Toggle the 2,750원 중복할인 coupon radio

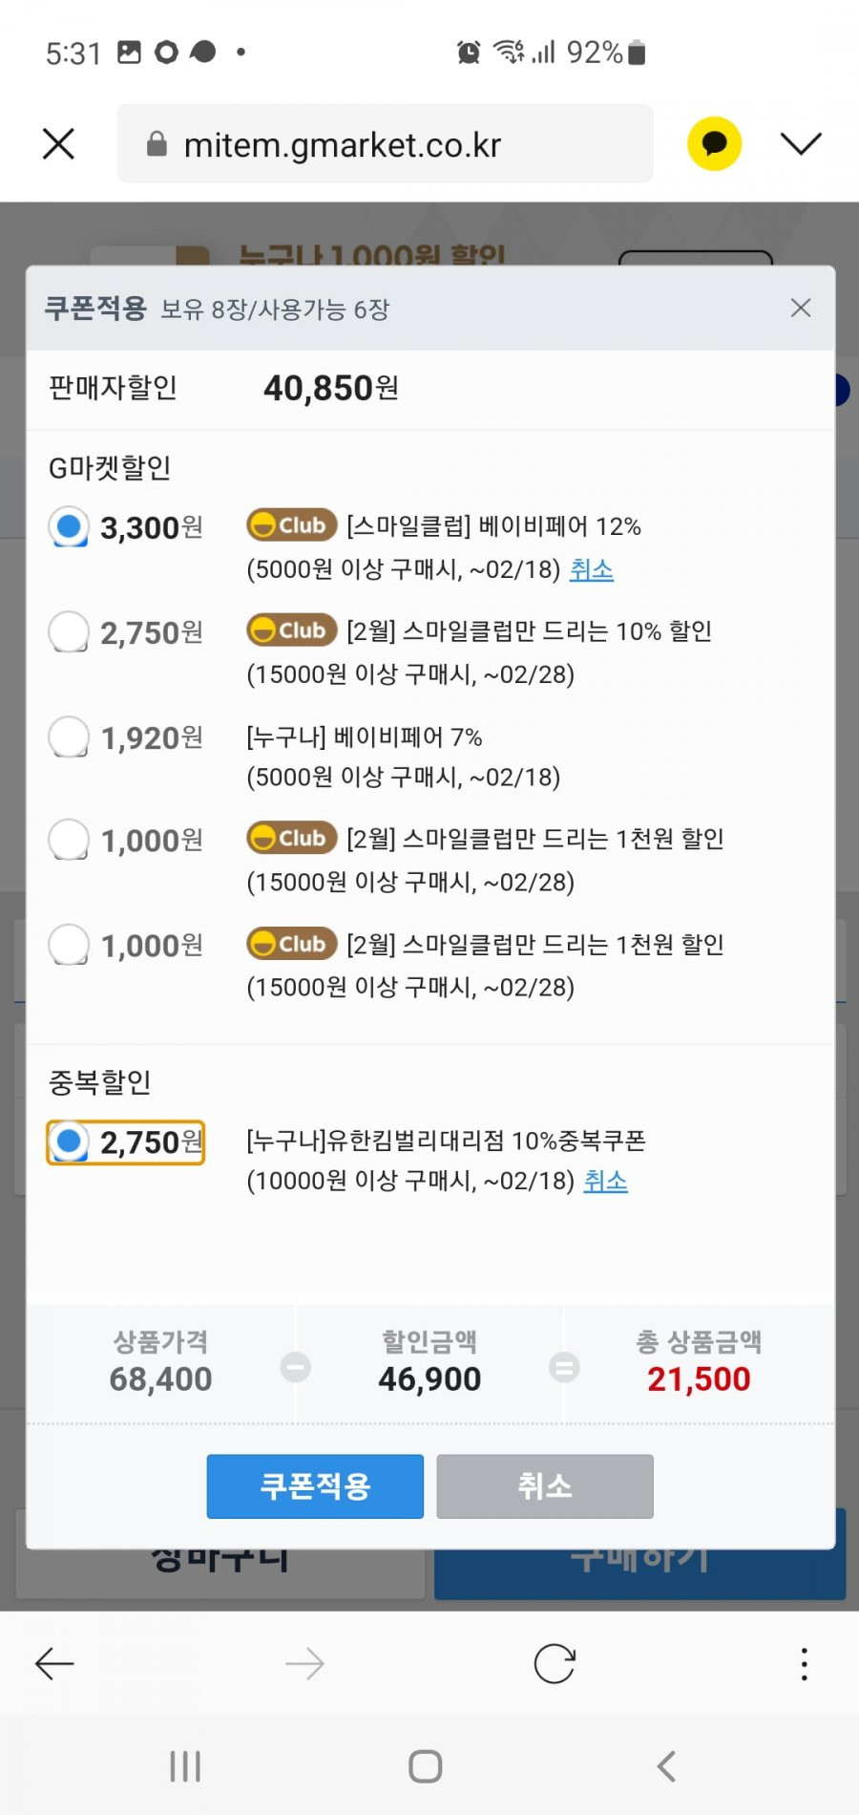click(69, 1142)
